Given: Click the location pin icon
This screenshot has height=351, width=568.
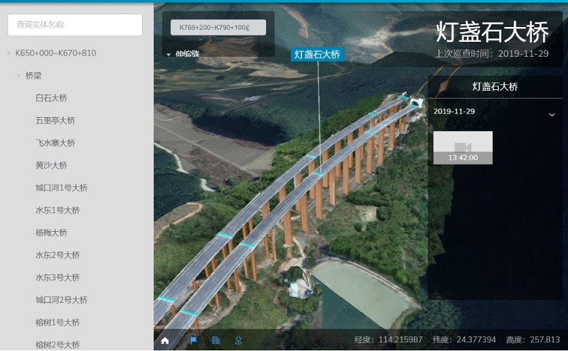Looking at the screenshot, I should (x=239, y=340).
